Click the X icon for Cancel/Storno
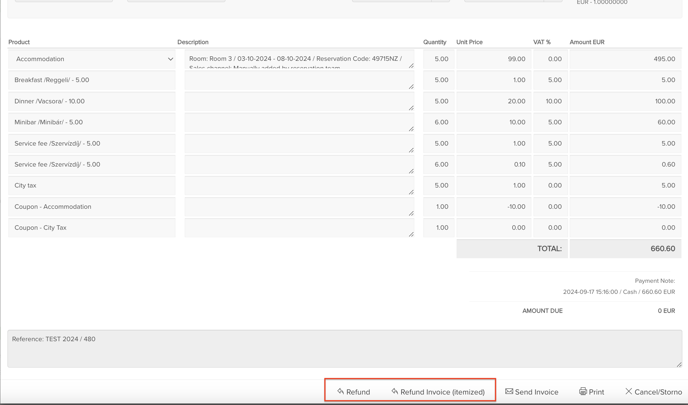Viewport: 688px width, 405px height. click(628, 391)
